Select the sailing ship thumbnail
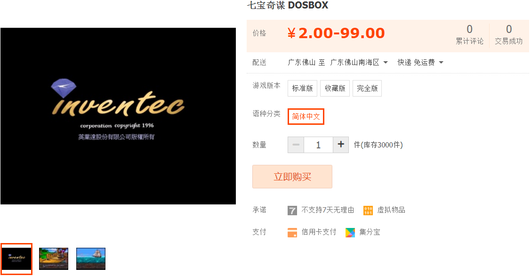Screen dimensions: 531x276 [x=91, y=259]
